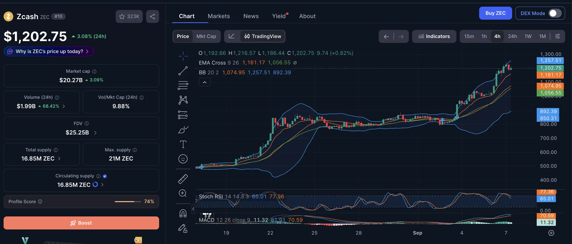572x244 pixels.
Task: Show Volume (24h) info tooltip
Action: pos(57,97)
